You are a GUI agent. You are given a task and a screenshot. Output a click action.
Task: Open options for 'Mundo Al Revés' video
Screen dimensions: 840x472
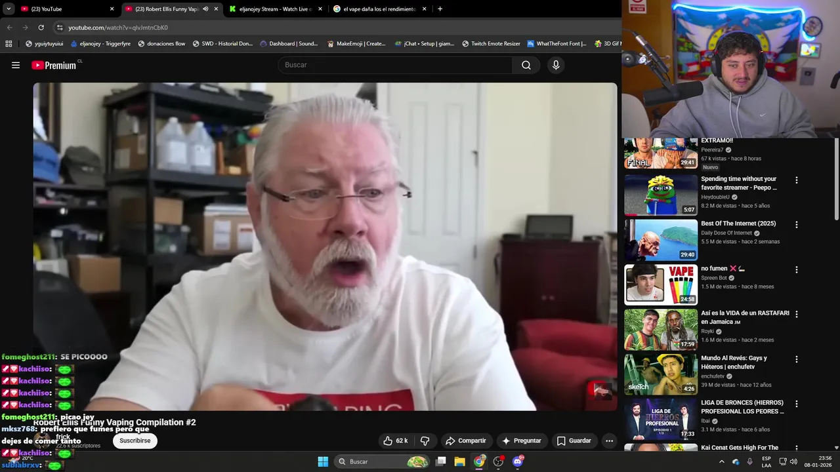tap(797, 359)
